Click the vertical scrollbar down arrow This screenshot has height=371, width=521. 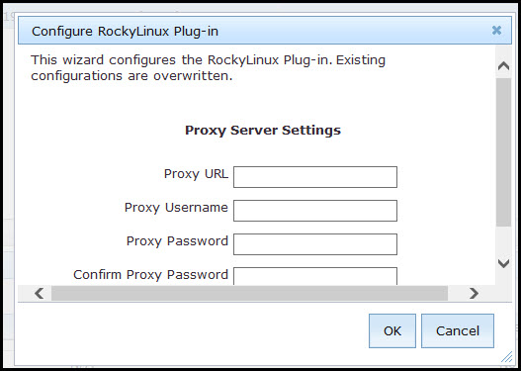504,263
